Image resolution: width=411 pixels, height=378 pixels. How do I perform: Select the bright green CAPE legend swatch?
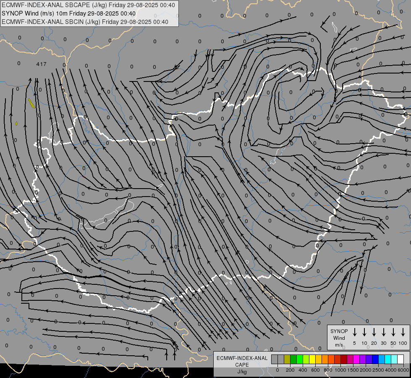(300, 359)
